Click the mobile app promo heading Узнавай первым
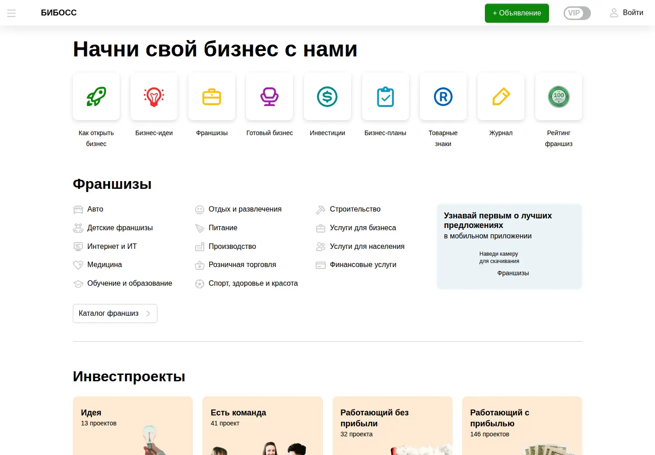This screenshot has height=455, width=655. [498, 220]
